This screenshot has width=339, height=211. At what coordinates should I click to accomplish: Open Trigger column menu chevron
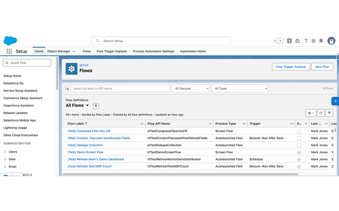coord(292,124)
